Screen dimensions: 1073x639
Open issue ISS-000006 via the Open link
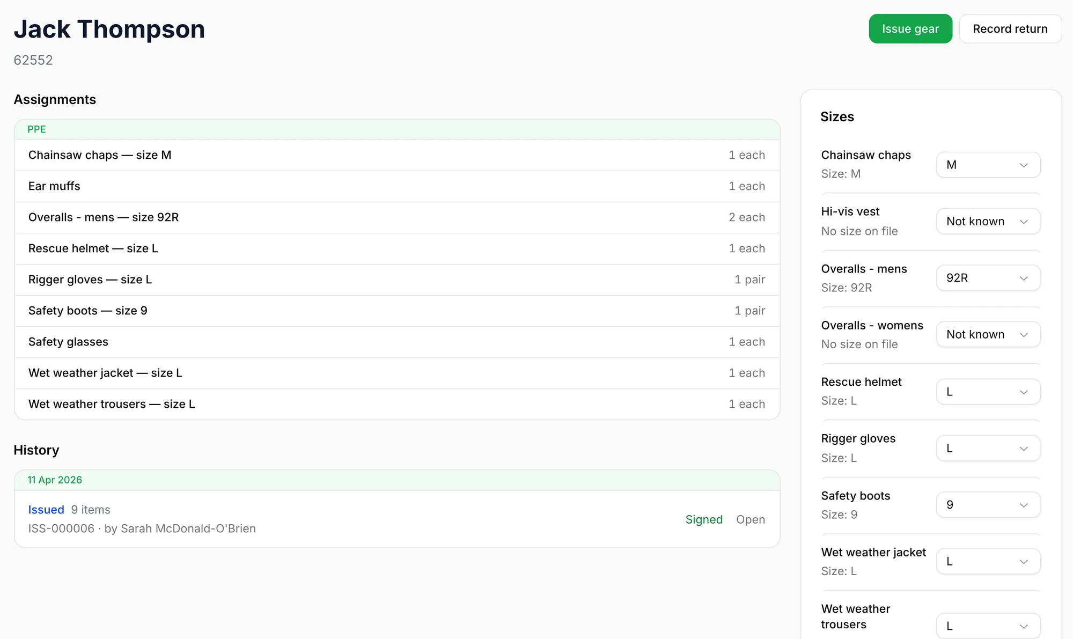(x=751, y=519)
